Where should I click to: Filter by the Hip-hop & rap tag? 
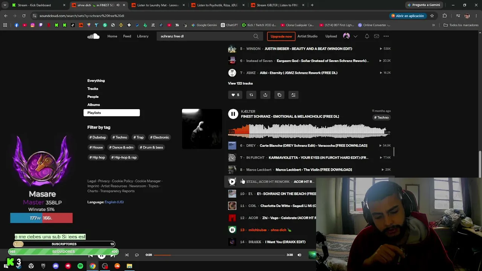pyautogui.click(x=124, y=157)
